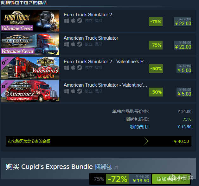
Task: Open Euro Truck Simulator 2 Valentine's pack title
Action: pyautogui.click(x=106, y=62)
